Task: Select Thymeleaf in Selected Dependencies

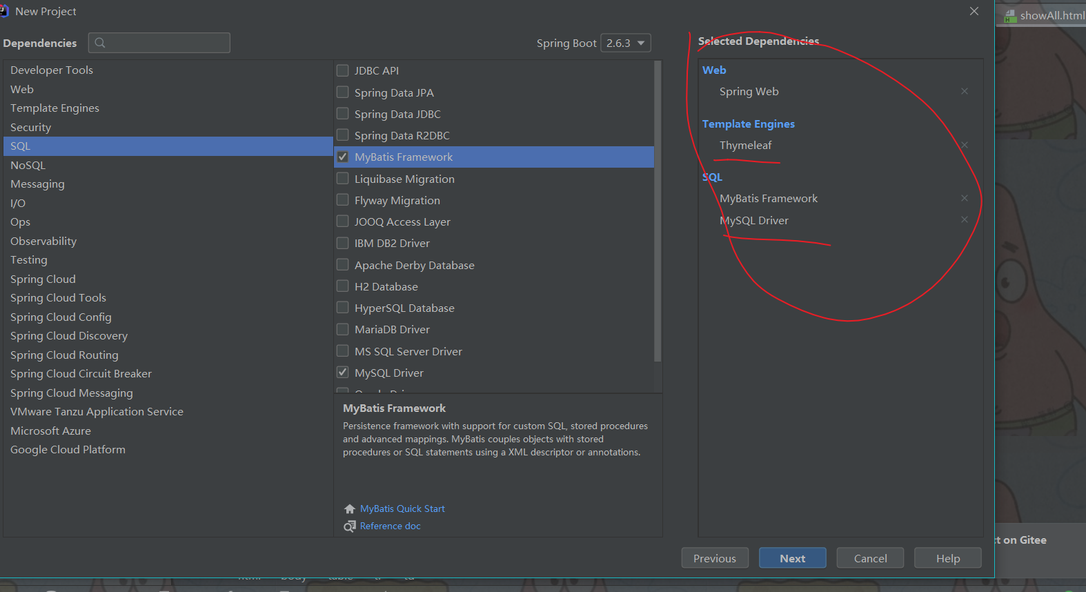Action: pos(746,146)
